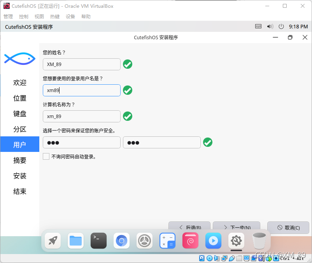Viewport: 312px width, 263px height.
Task: Select the 欢迎 step in sidebar
Action: [x=20, y=82]
